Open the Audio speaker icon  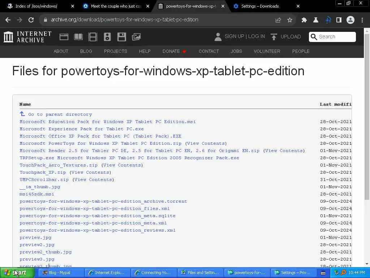[x=107, y=37]
